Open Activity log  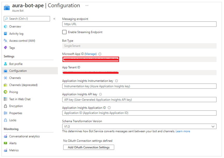[x=16, y=34]
